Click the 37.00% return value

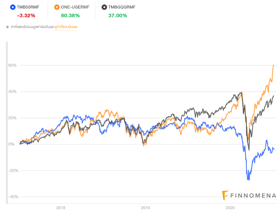pyautogui.click(x=117, y=15)
